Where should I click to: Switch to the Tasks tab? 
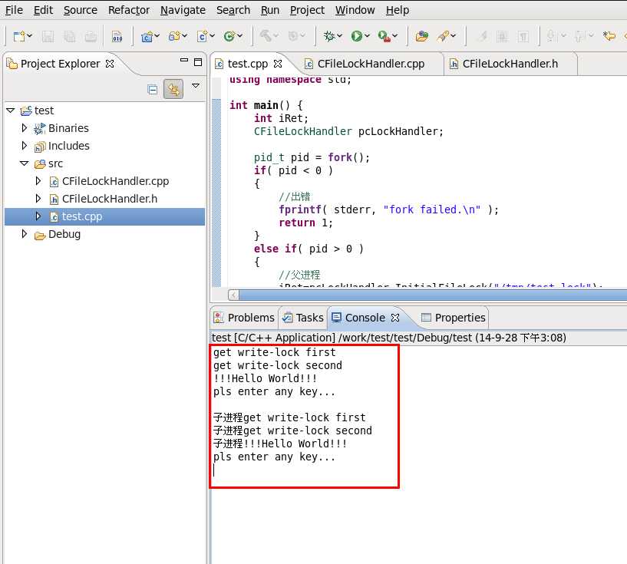[302, 318]
